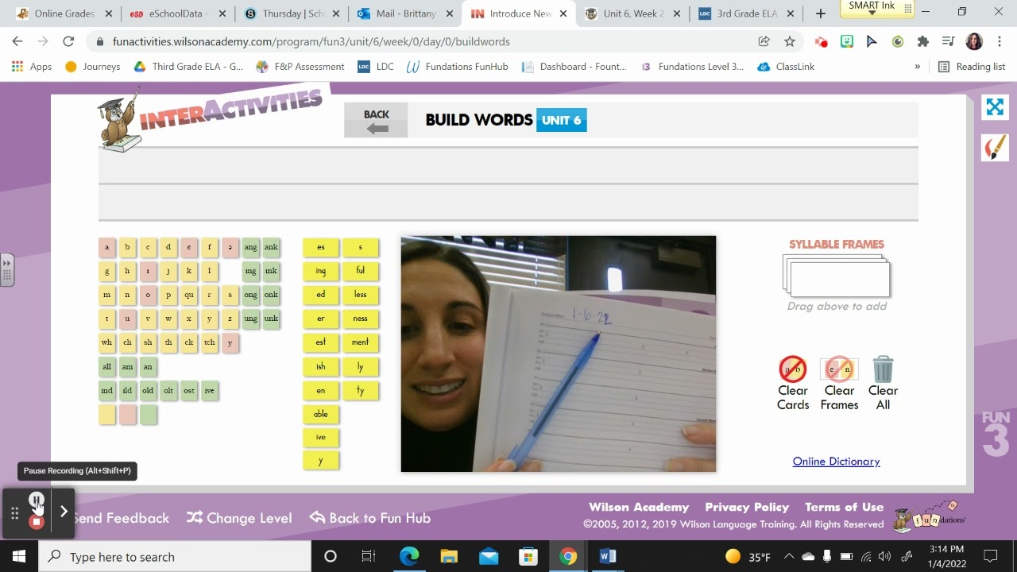Open Windows Start menu

pos(19,556)
